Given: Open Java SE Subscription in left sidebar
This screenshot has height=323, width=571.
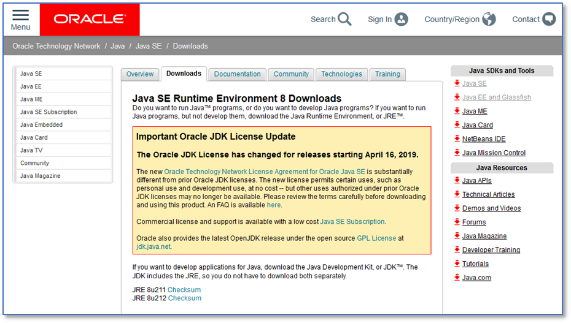Looking at the screenshot, I should coord(49,112).
